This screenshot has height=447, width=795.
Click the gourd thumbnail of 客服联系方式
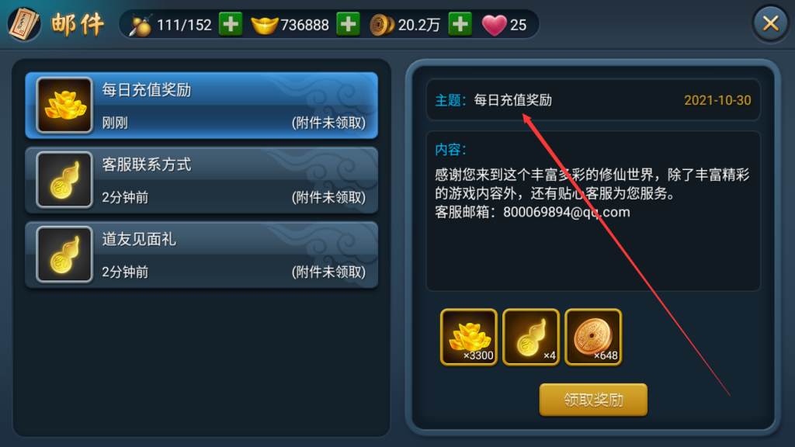(x=64, y=180)
